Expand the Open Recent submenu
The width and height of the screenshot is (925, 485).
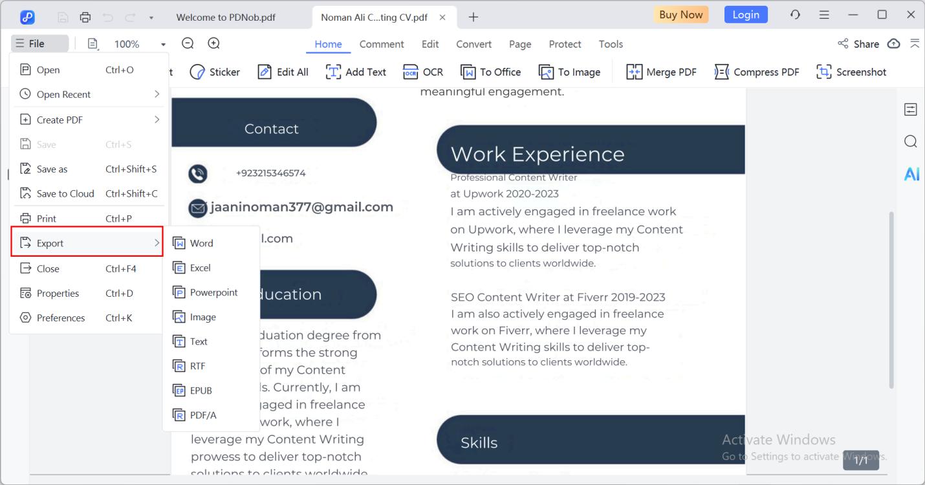pyautogui.click(x=89, y=94)
